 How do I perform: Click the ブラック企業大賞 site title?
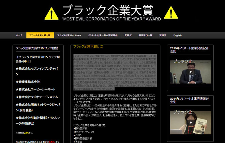[111, 10]
